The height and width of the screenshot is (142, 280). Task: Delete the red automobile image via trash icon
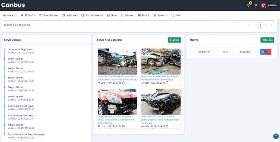click(124, 126)
